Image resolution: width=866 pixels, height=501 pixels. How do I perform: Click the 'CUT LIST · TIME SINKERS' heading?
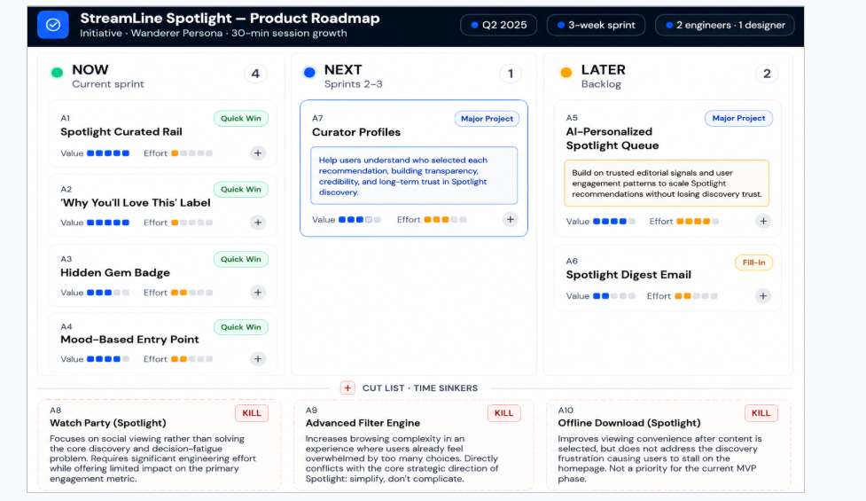(x=420, y=387)
